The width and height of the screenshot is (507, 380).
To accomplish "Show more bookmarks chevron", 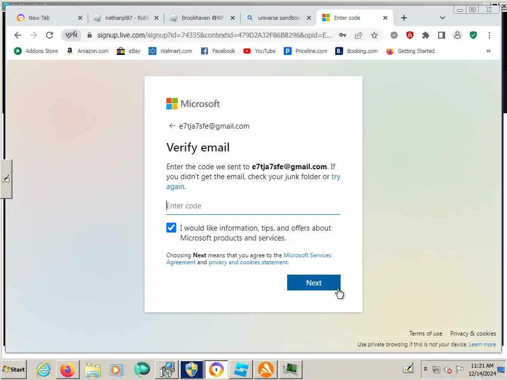I will (x=488, y=51).
